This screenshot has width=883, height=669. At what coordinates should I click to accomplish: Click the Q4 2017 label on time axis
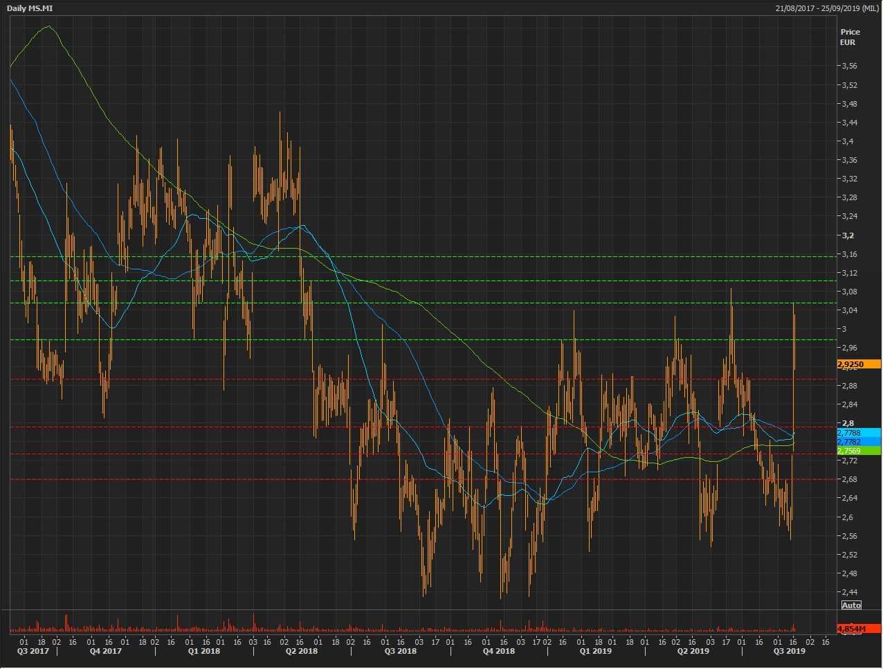[x=105, y=651]
